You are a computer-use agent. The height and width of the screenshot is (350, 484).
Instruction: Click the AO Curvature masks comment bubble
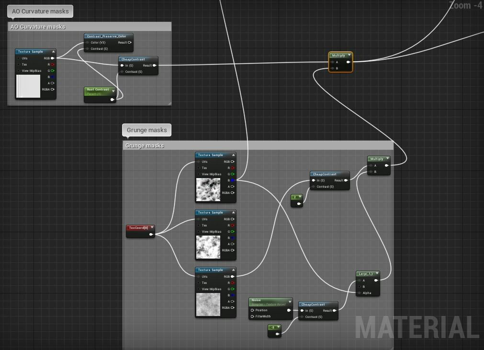click(x=40, y=11)
